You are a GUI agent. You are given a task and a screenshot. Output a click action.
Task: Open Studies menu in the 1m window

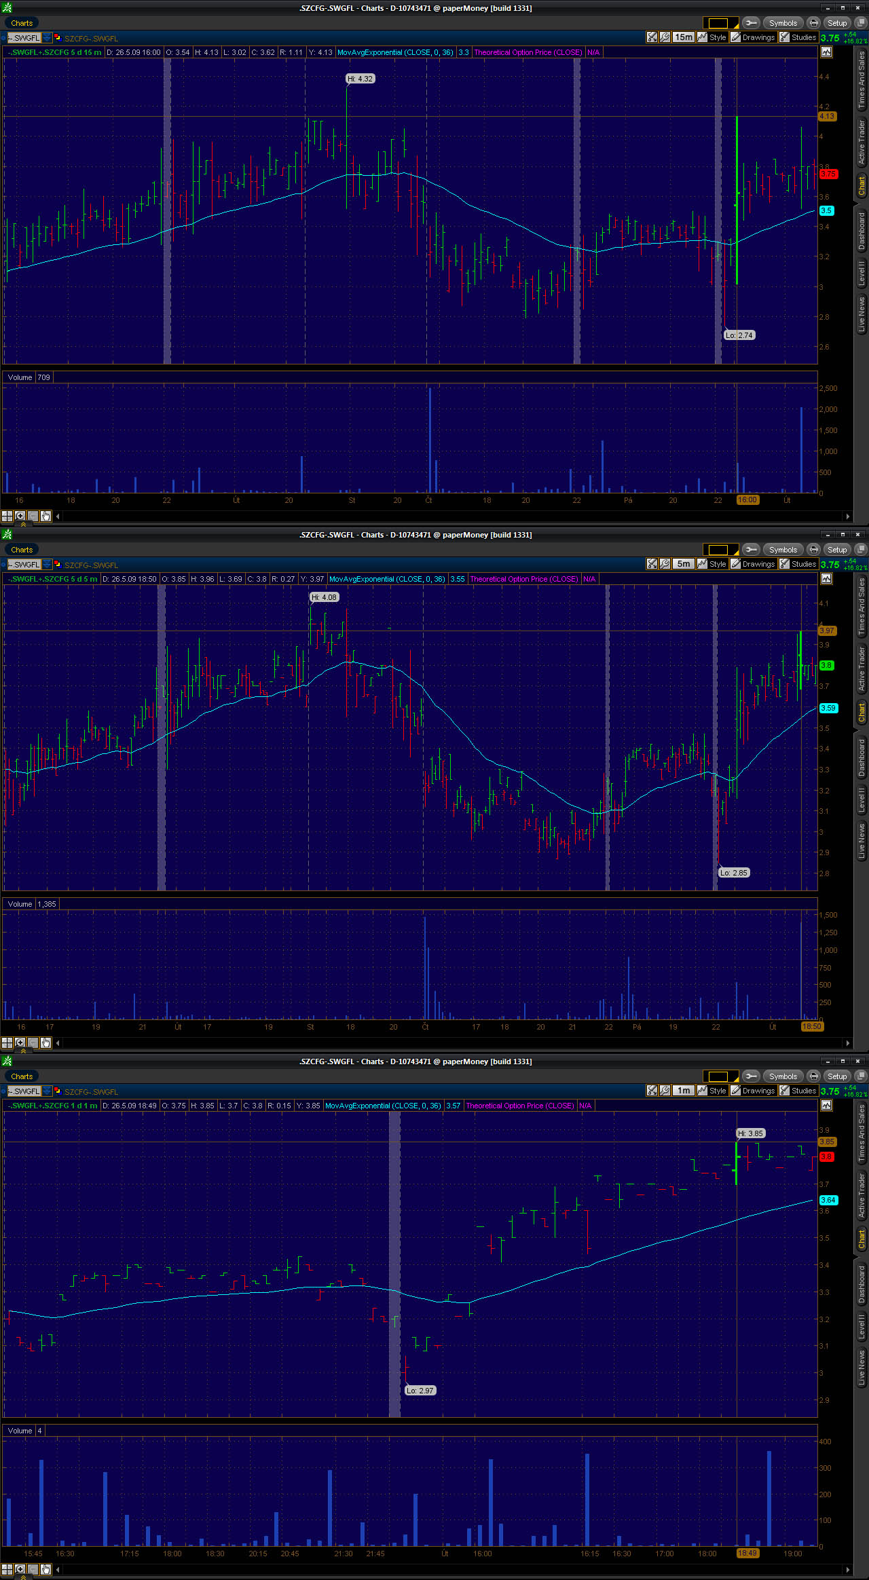point(798,1091)
